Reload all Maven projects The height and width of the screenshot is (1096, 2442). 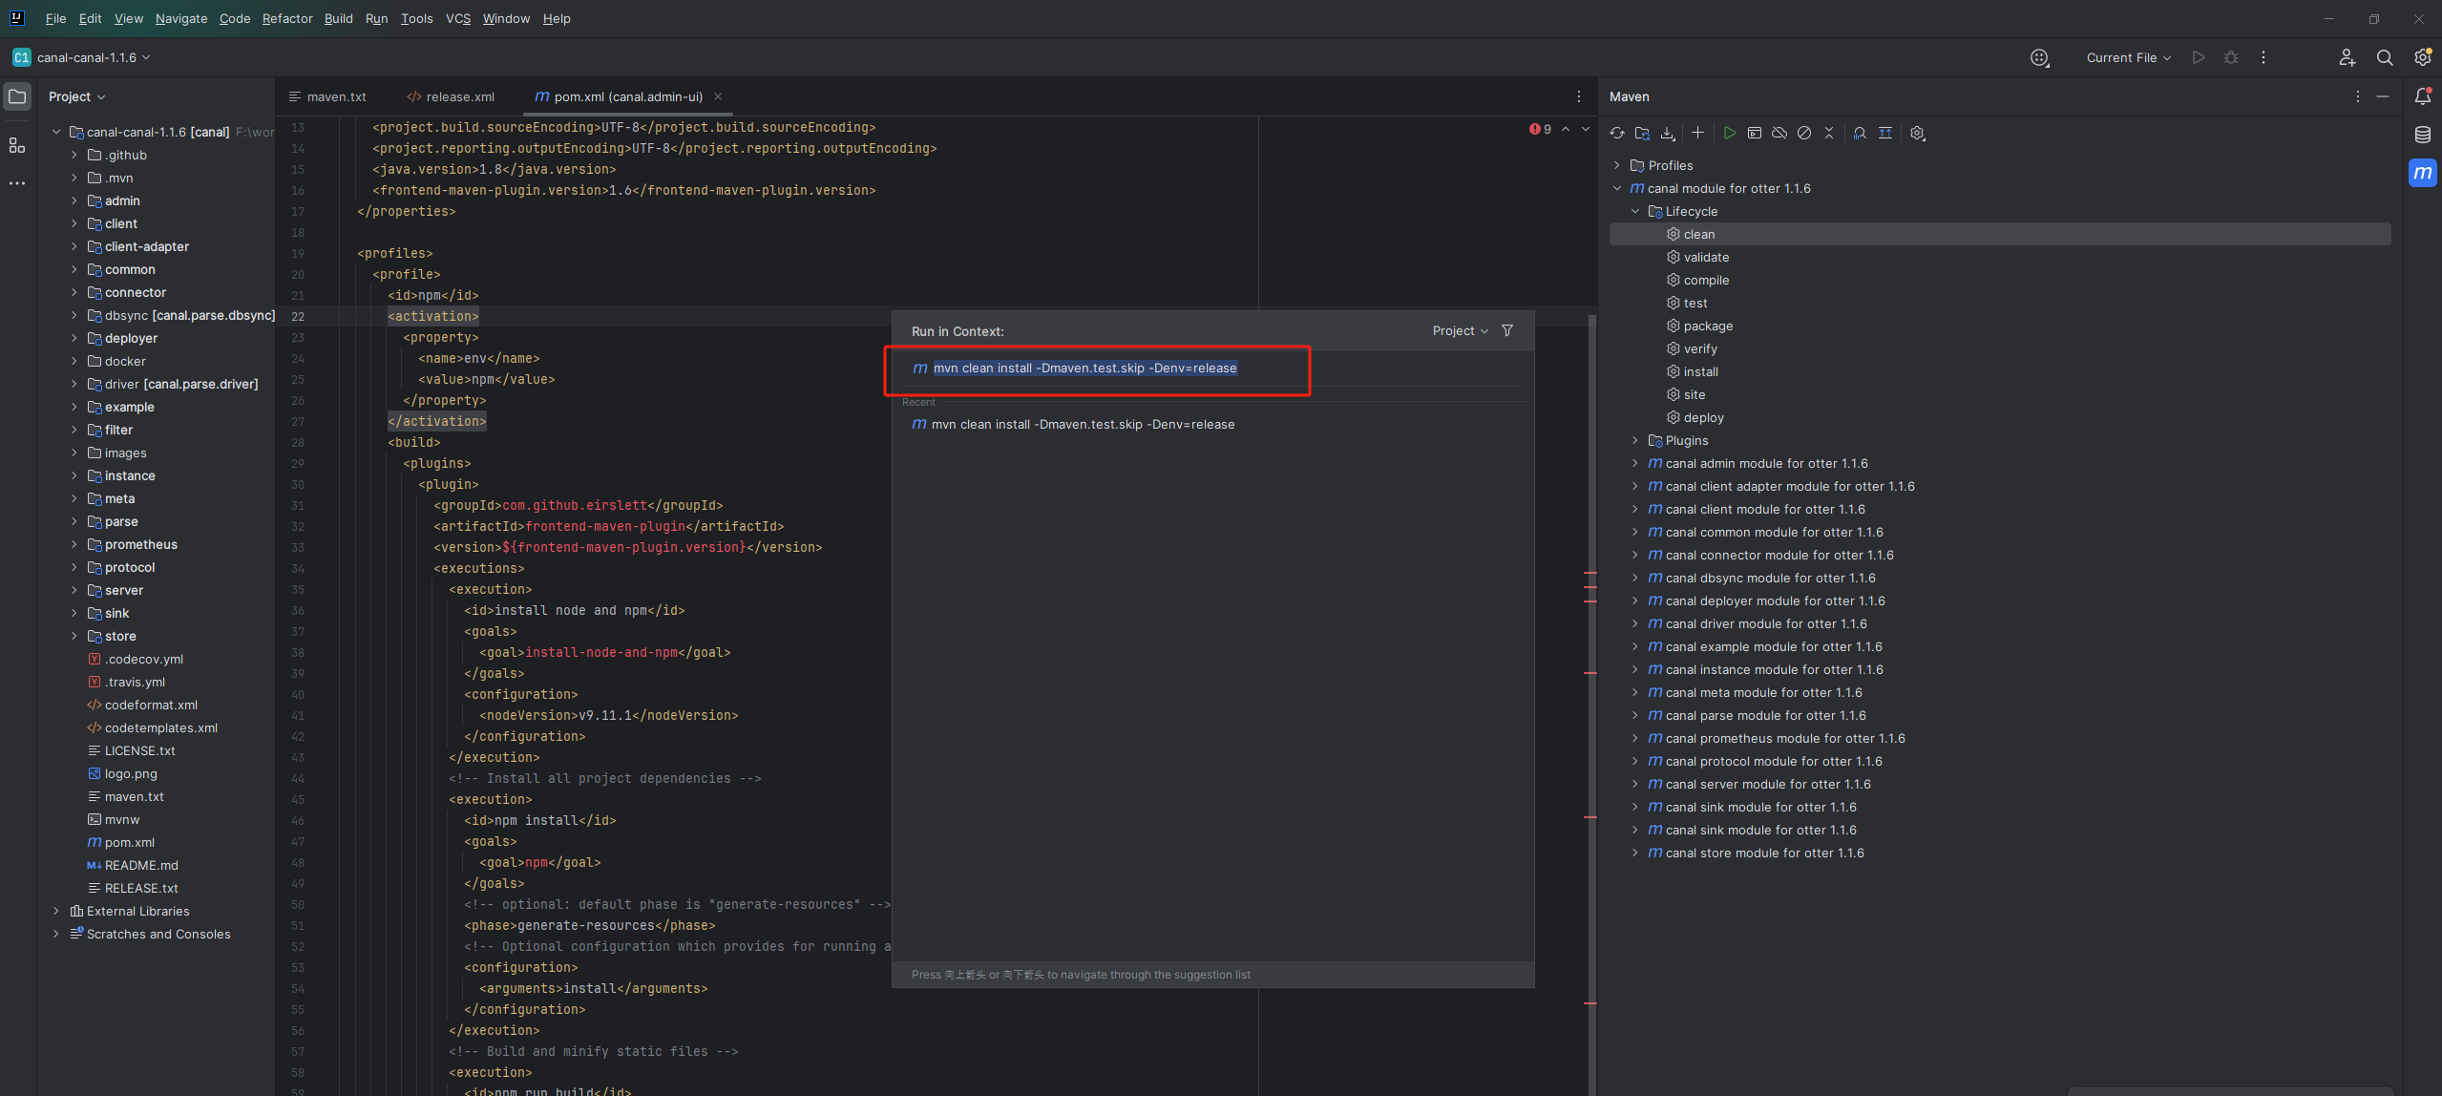pos(1616,134)
